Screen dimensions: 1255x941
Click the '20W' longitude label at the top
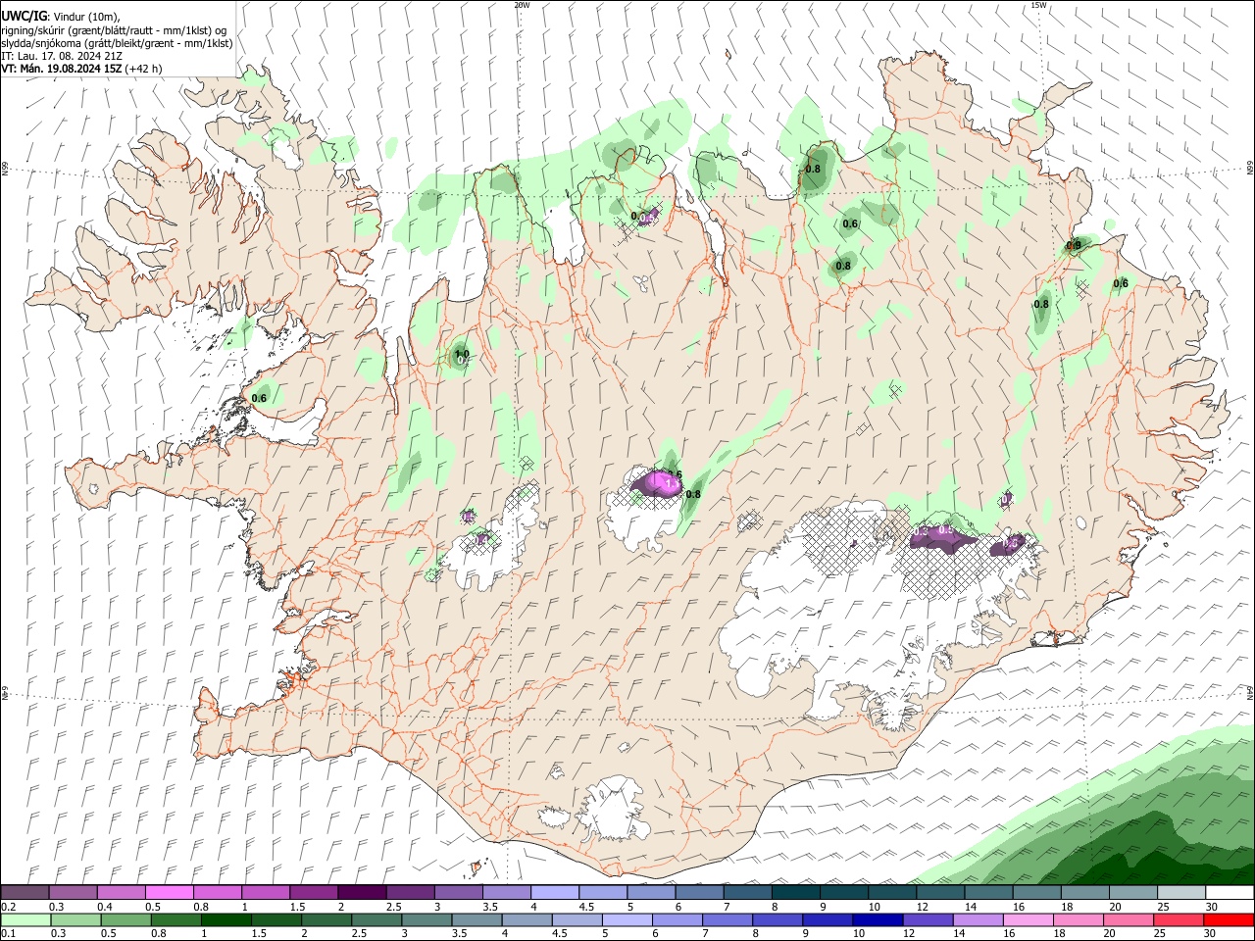[x=522, y=5]
